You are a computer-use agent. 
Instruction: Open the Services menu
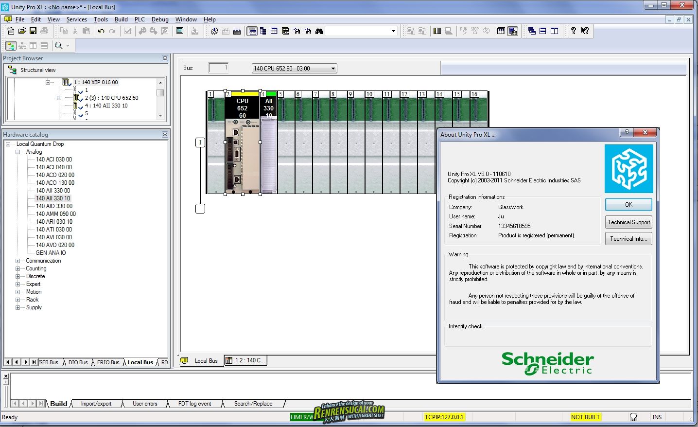[x=77, y=19]
